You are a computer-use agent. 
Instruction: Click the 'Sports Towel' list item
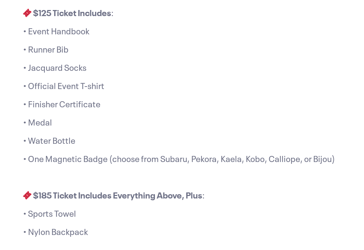click(x=52, y=214)
